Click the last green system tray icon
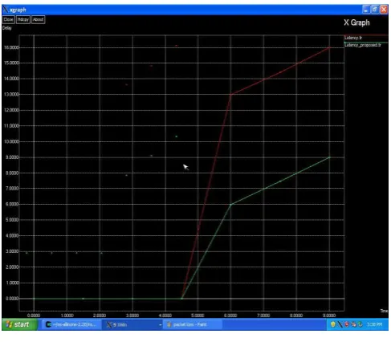 pos(360,324)
